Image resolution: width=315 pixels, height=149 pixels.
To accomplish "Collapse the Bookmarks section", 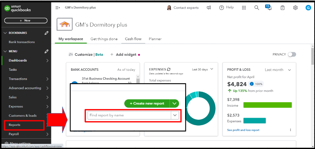I will pyautogui.click(x=5, y=33).
